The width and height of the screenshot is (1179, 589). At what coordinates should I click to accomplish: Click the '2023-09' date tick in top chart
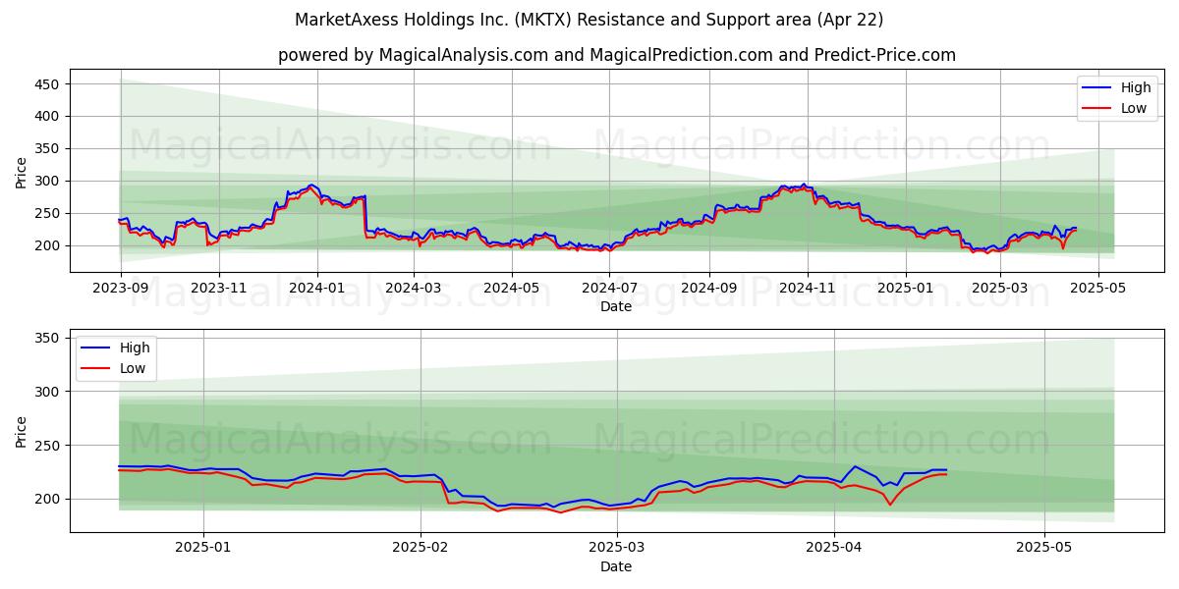121,289
